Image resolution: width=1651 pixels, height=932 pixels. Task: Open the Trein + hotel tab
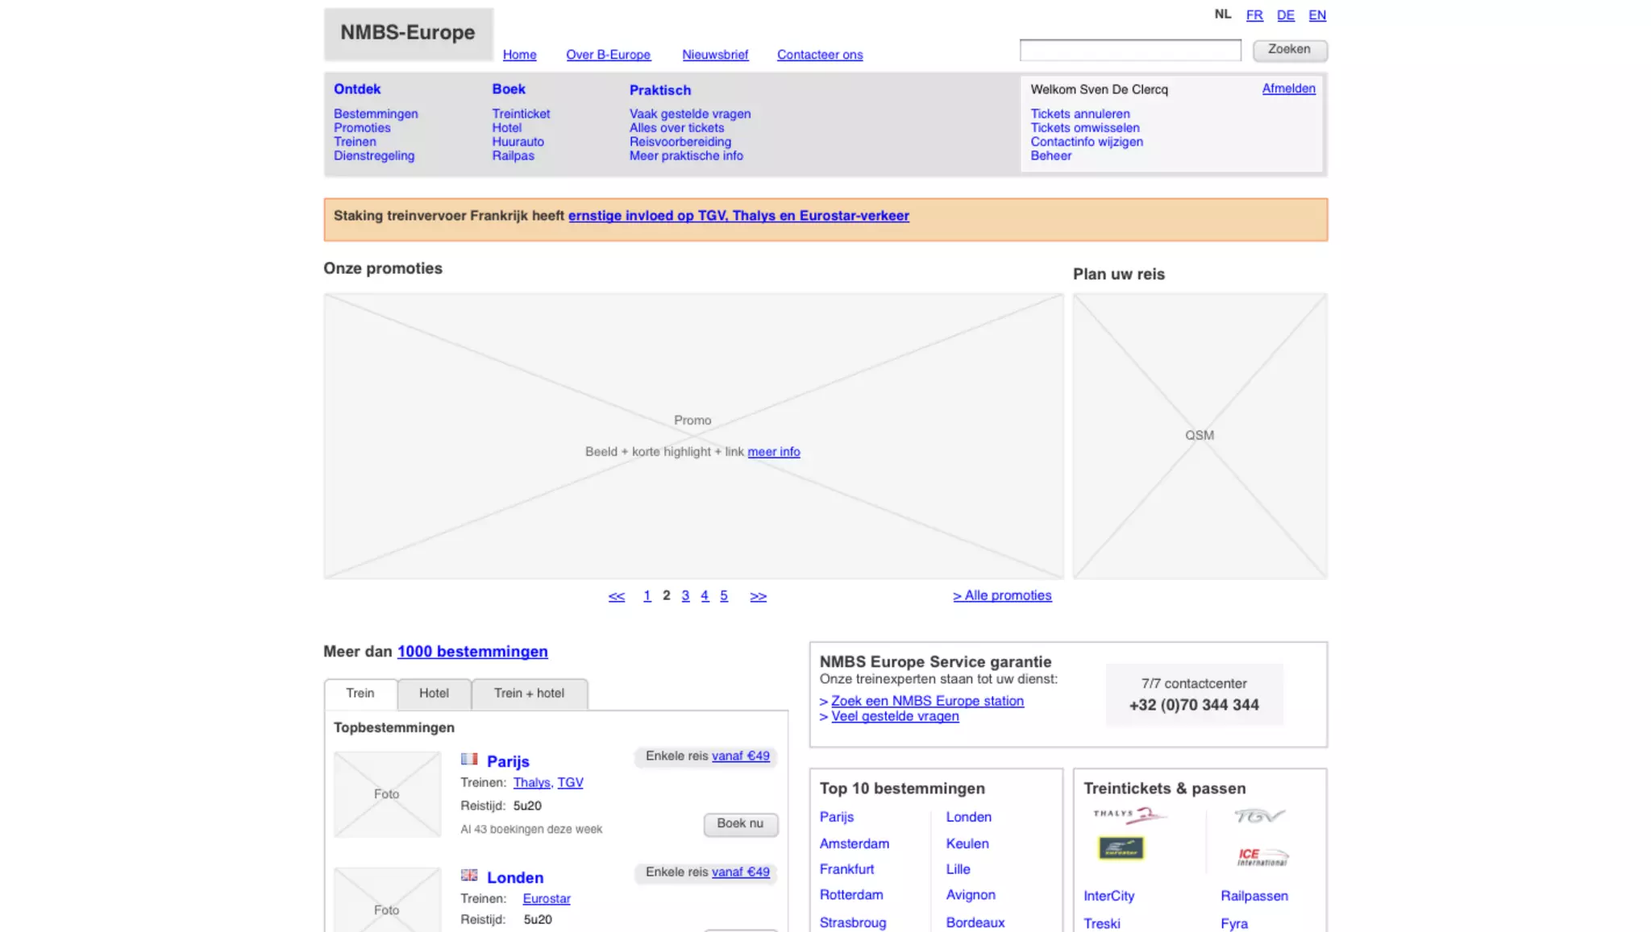point(529,694)
